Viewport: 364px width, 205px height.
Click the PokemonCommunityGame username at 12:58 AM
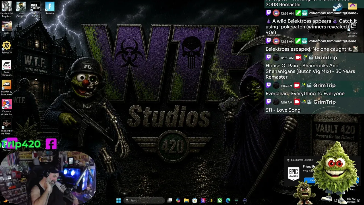tap(332, 41)
